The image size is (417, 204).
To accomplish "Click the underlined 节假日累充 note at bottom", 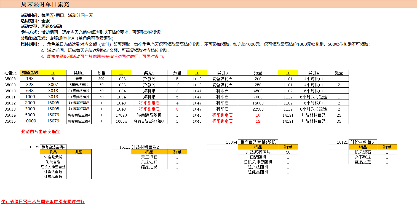I will tap(43, 202).
